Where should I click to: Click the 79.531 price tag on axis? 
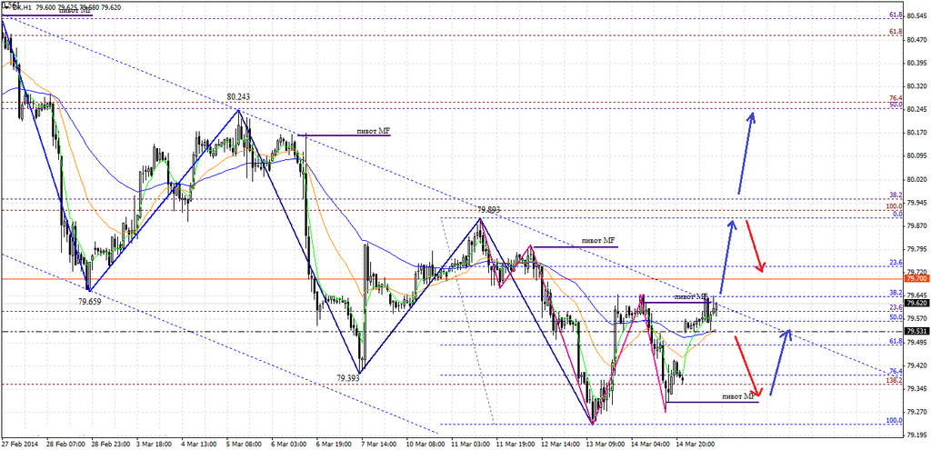[916, 332]
